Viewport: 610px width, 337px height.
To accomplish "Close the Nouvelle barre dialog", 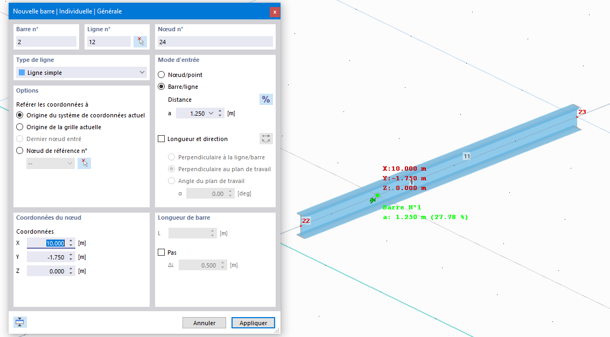I will (x=275, y=12).
